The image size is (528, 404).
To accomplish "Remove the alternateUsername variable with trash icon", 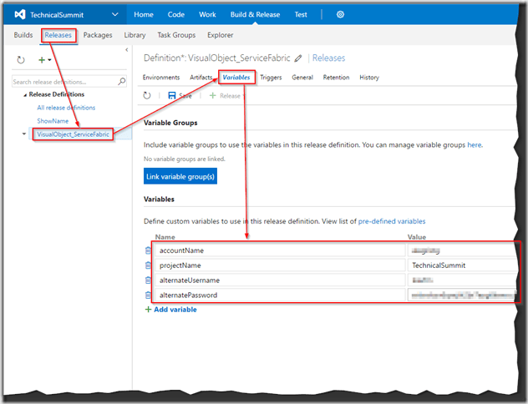I will click(148, 280).
